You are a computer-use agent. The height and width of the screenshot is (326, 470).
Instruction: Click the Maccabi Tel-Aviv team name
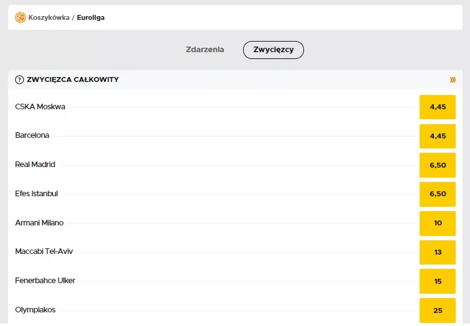44,251
